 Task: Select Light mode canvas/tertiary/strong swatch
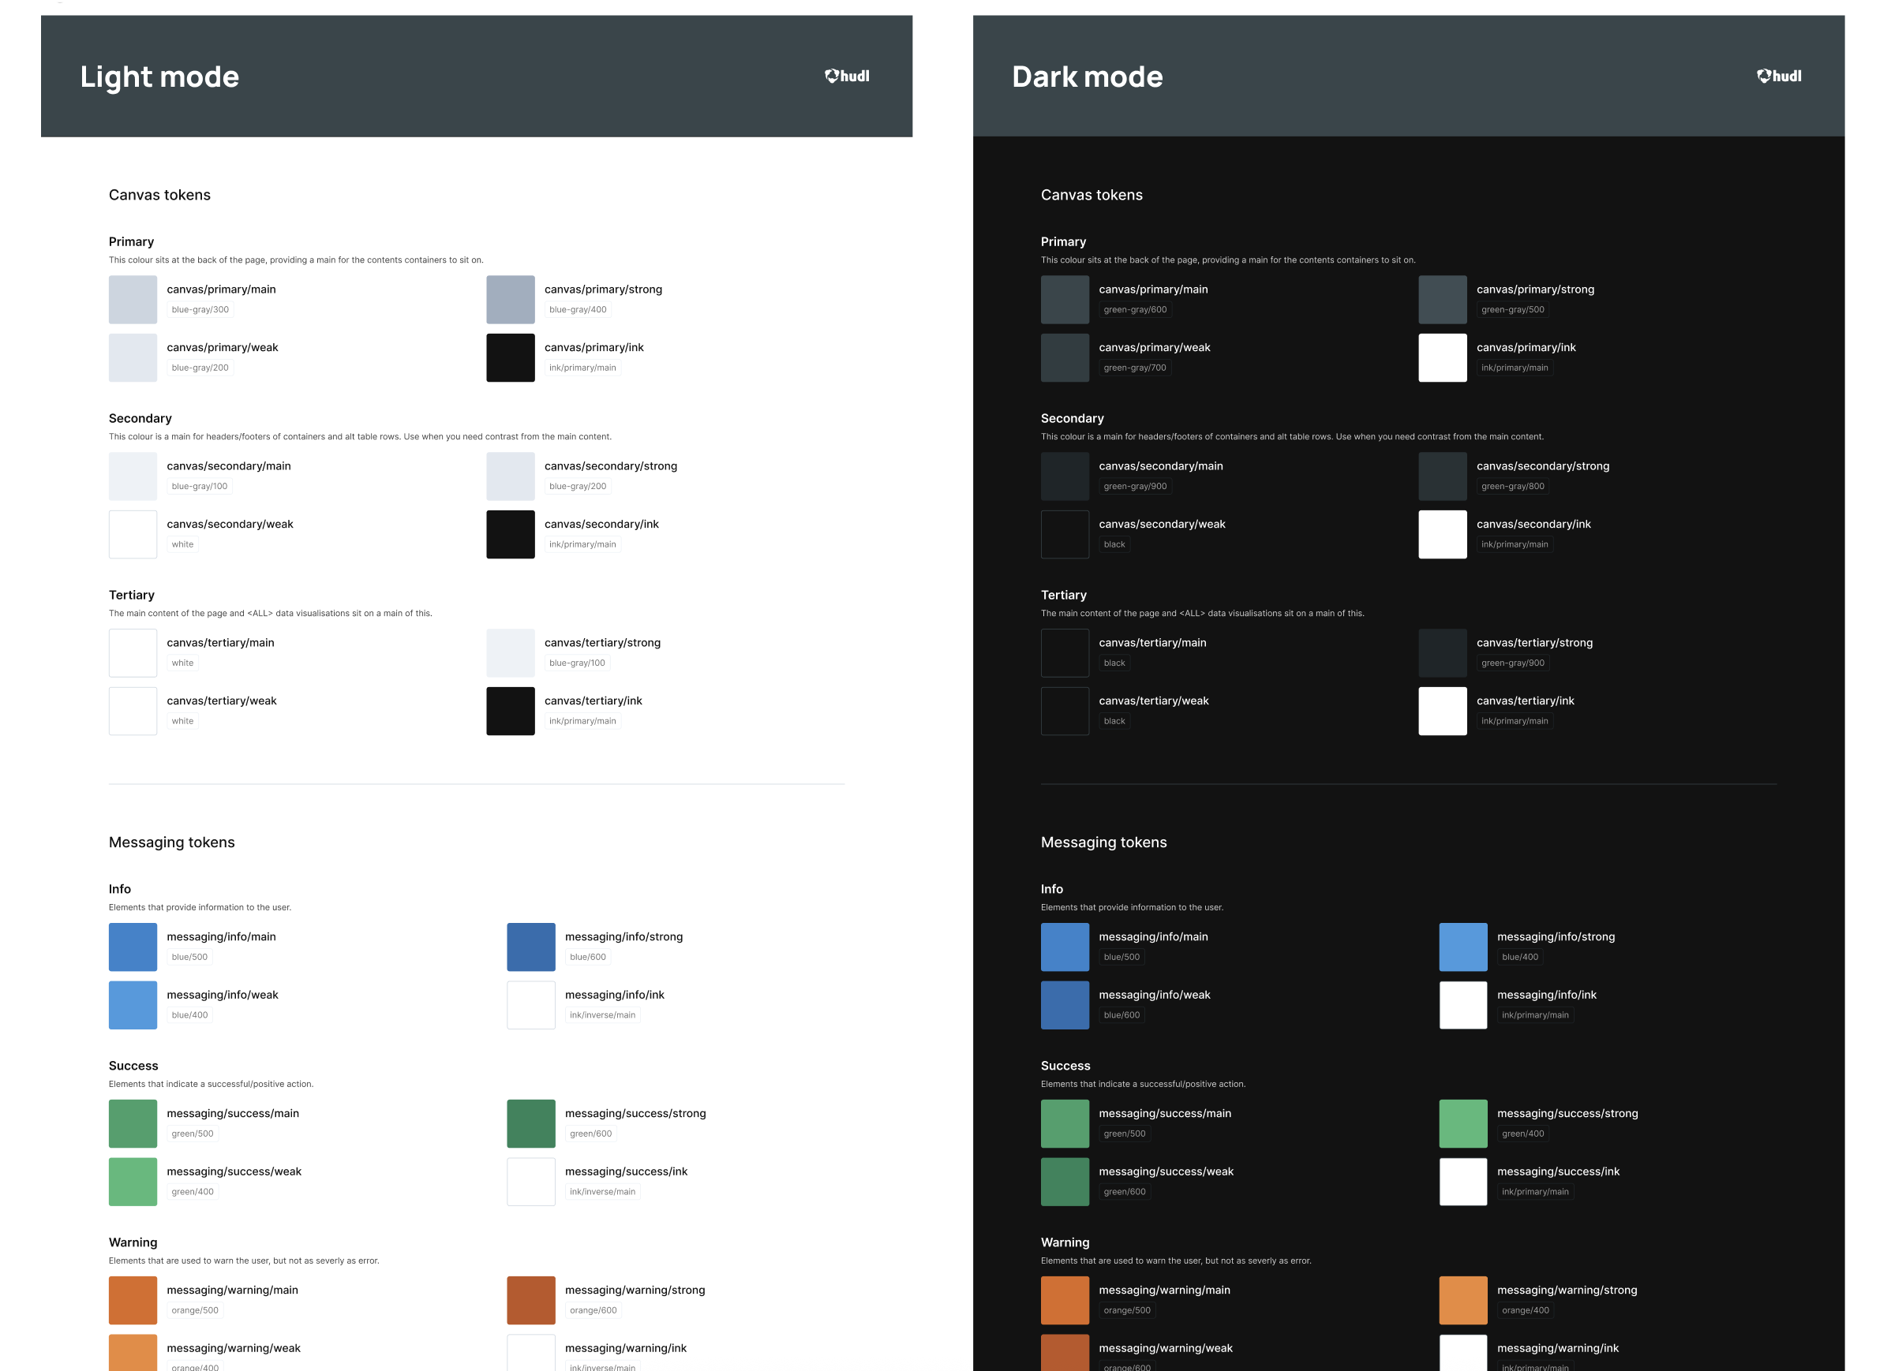511,652
